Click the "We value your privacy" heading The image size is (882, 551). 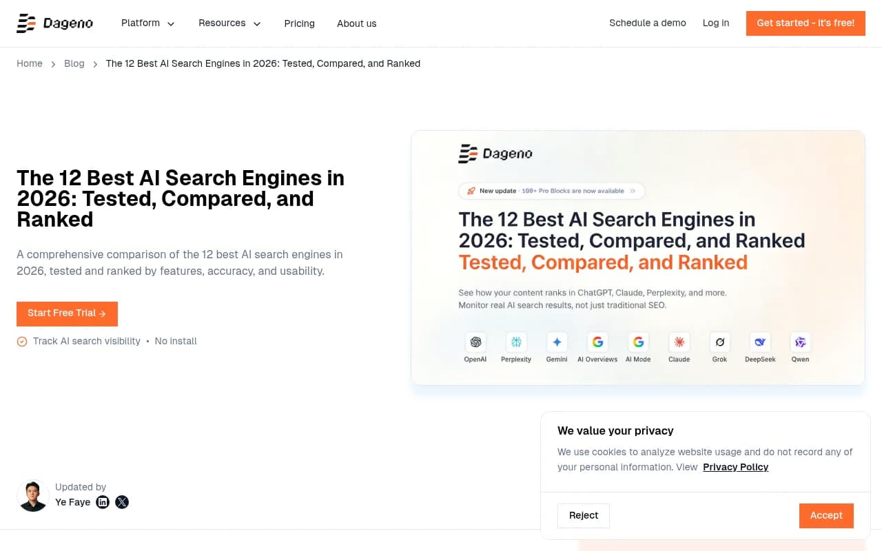pos(615,430)
